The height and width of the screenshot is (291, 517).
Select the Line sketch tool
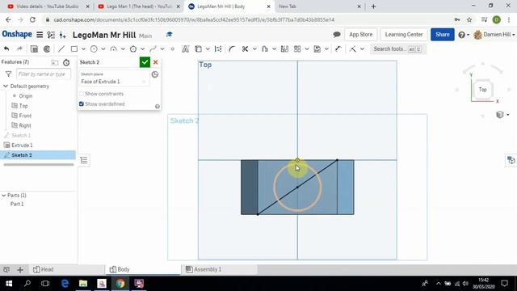61,48
